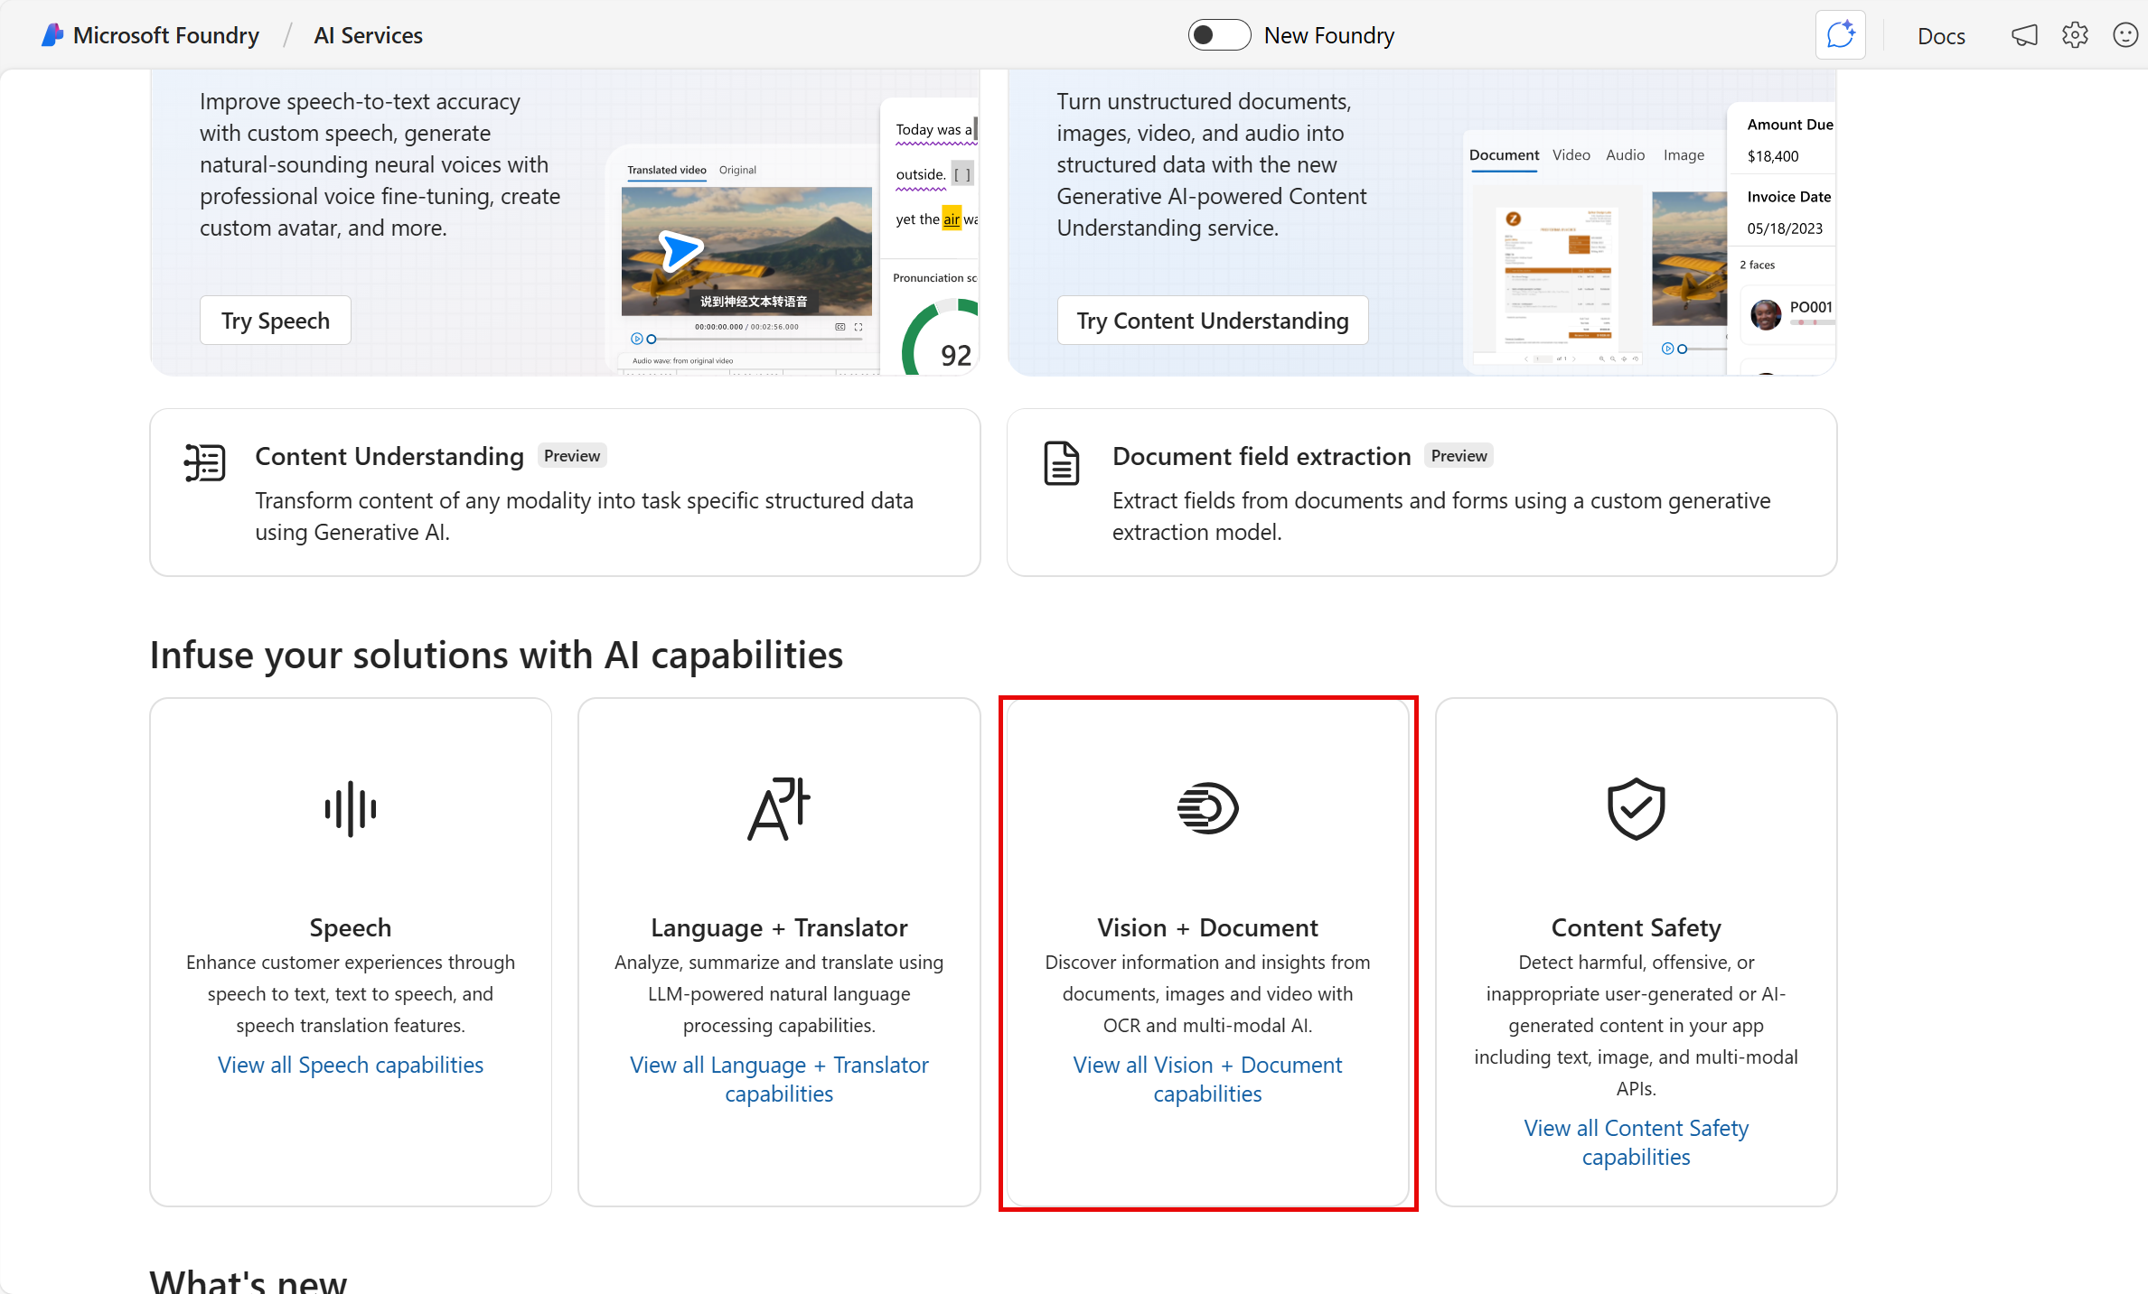This screenshot has width=2148, height=1294.
Task: Click the Language + Translator icon
Action: pyautogui.click(x=778, y=808)
